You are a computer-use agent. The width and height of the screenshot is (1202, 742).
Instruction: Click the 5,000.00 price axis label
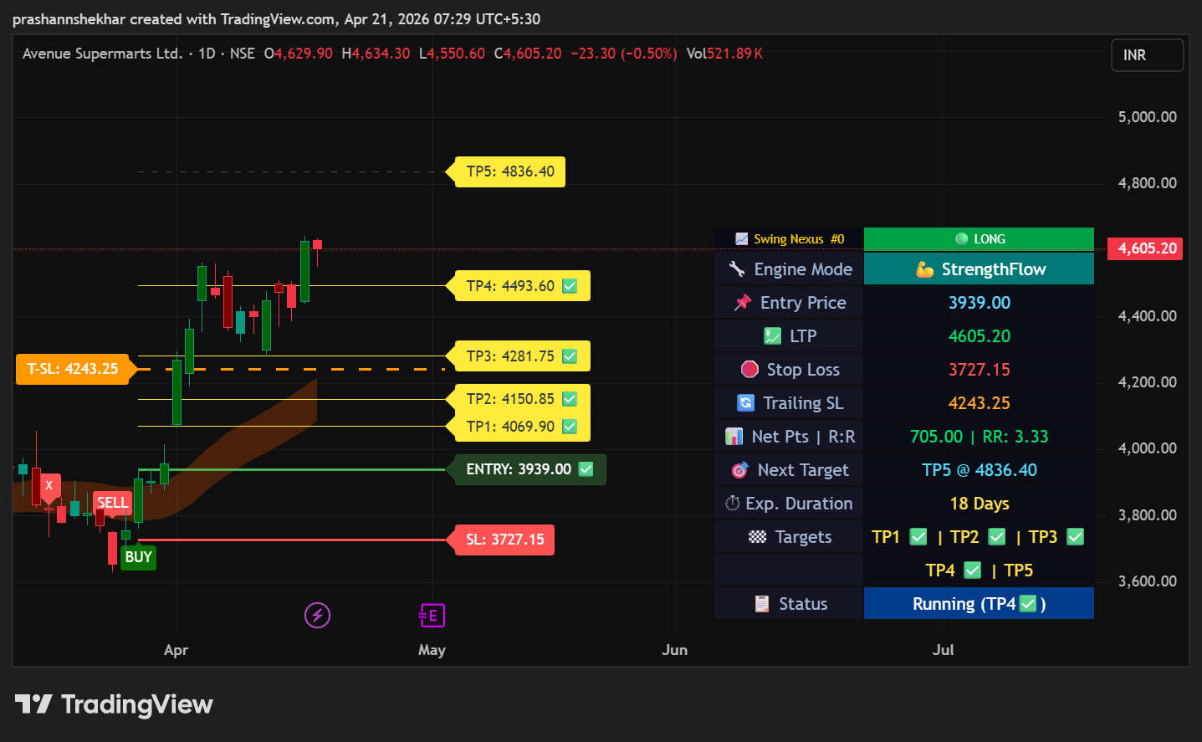point(1147,117)
